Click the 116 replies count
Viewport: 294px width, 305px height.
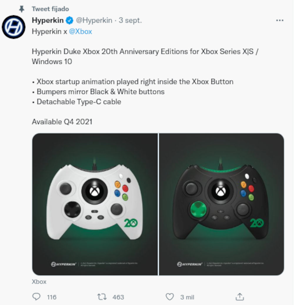pos(52,297)
